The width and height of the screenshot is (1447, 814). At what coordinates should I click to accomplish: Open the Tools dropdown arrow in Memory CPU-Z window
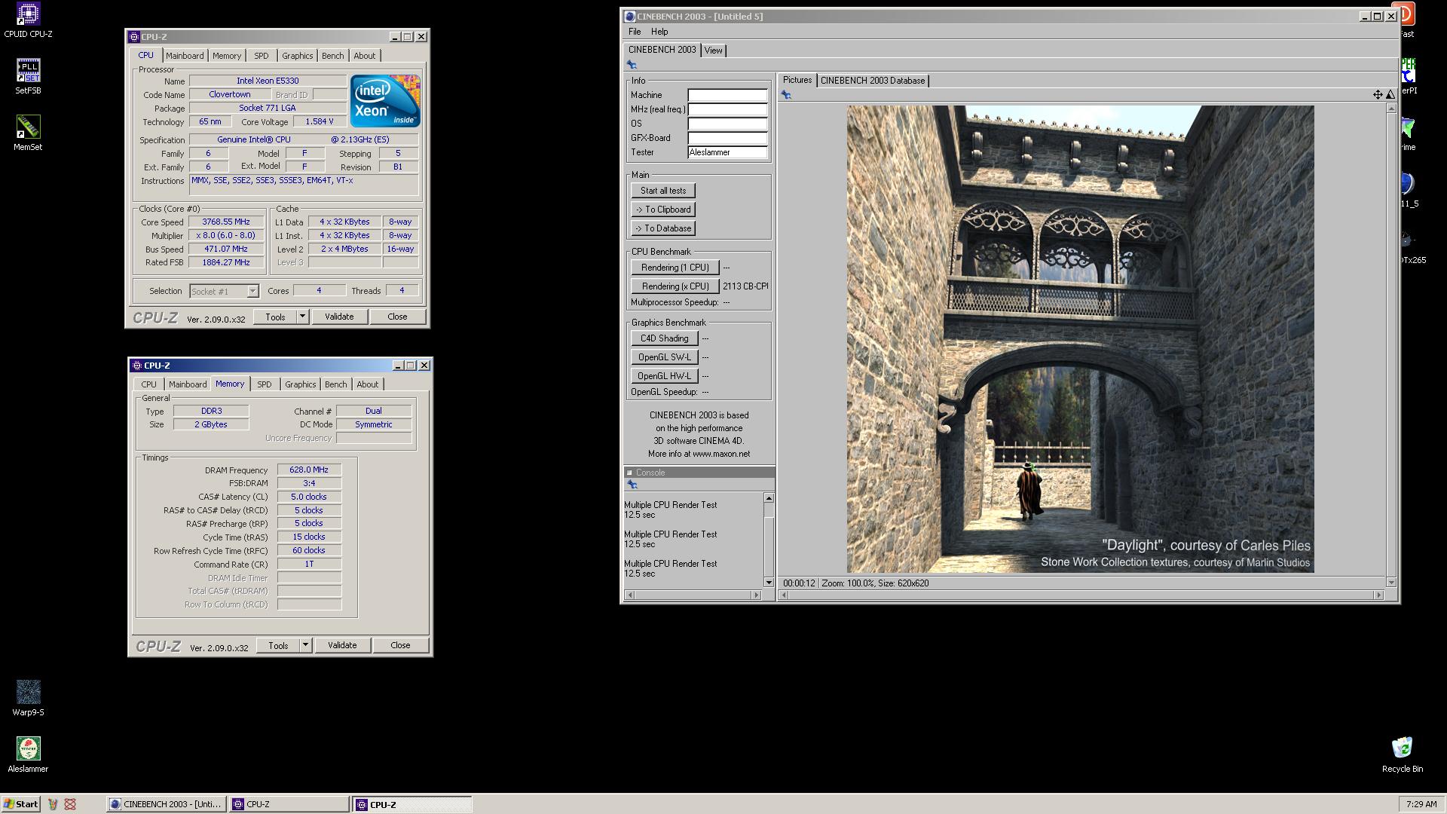coord(305,645)
